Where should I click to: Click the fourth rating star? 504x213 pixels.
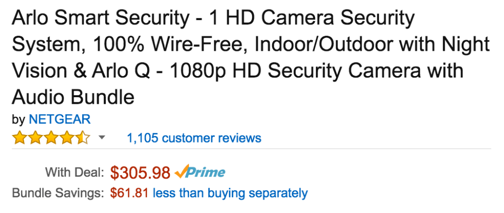(67, 137)
